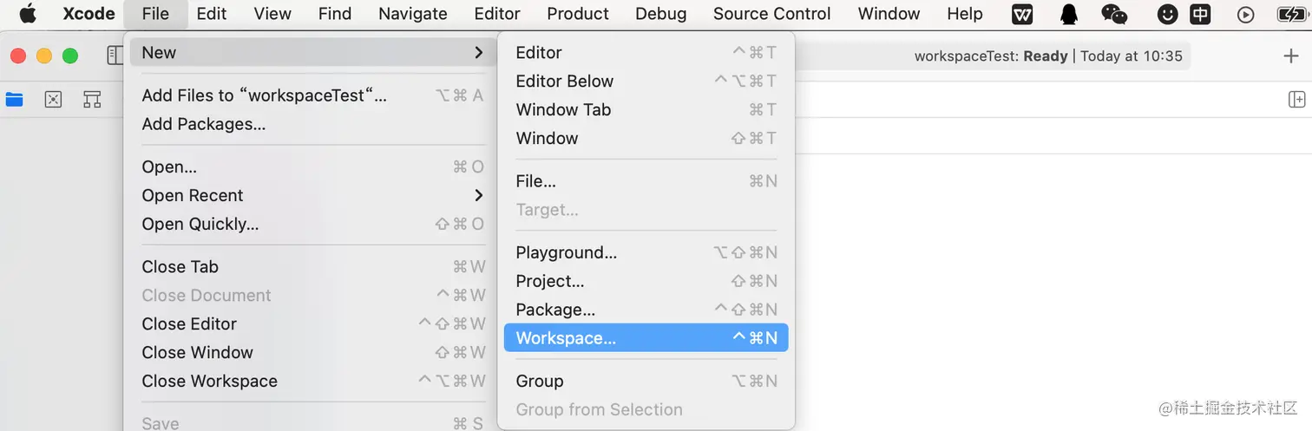
Task: Click the Add Editor split icon
Action: [1296, 99]
